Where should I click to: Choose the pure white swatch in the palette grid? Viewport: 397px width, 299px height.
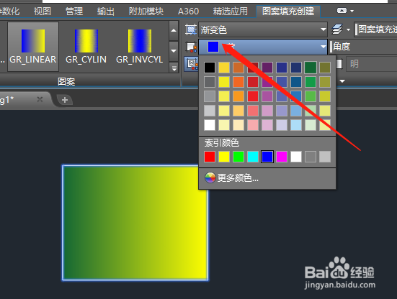pyautogui.click(x=210, y=125)
